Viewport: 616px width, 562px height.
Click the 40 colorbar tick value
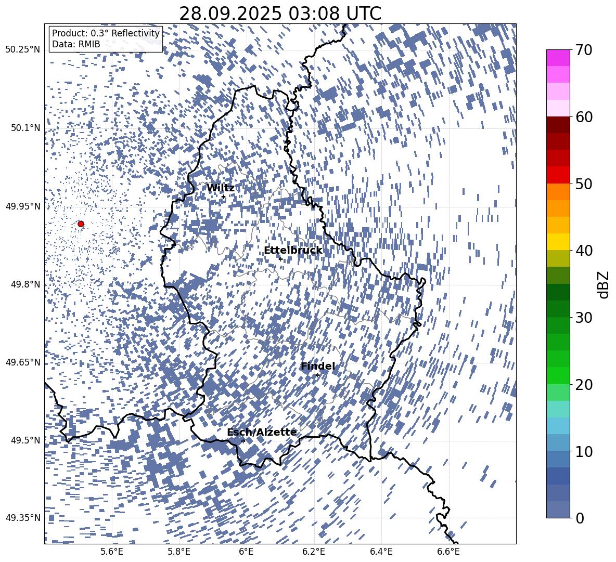tap(584, 251)
